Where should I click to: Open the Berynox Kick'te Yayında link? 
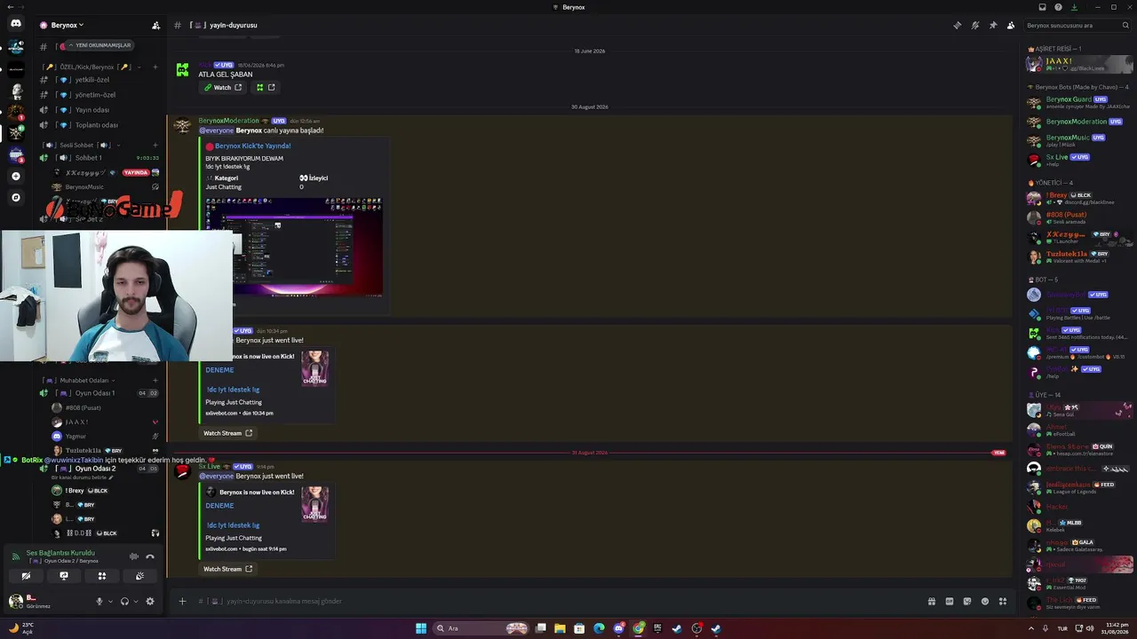point(252,146)
